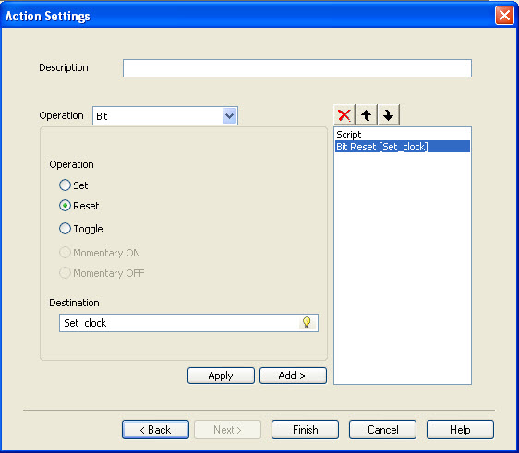The image size is (519, 453).
Task: Click the Add > button
Action: pos(293,376)
